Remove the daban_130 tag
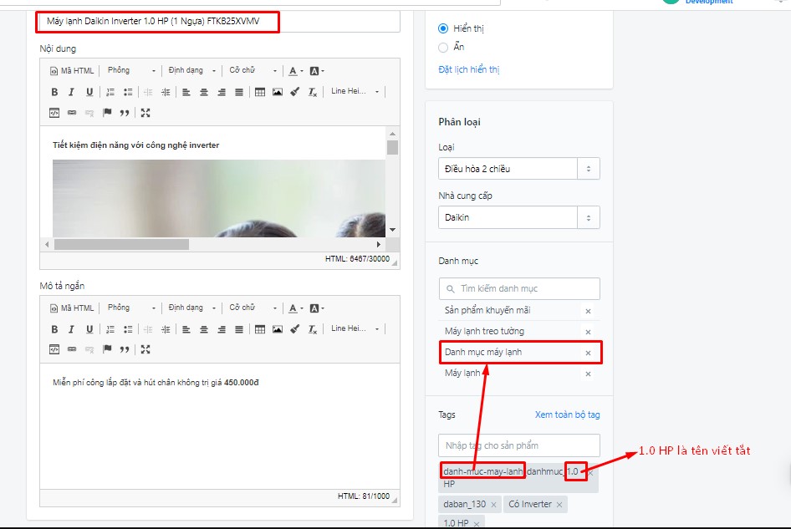The height and width of the screenshot is (529, 791). [x=493, y=504]
